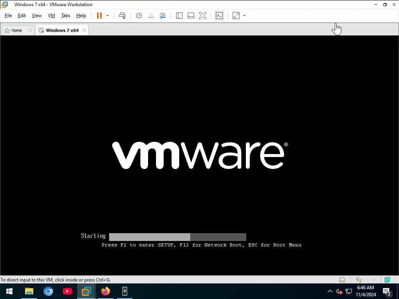Open the power options dropdown arrow
The height and width of the screenshot is (299, 399).
pyautogui.click(x=108, y=16)
